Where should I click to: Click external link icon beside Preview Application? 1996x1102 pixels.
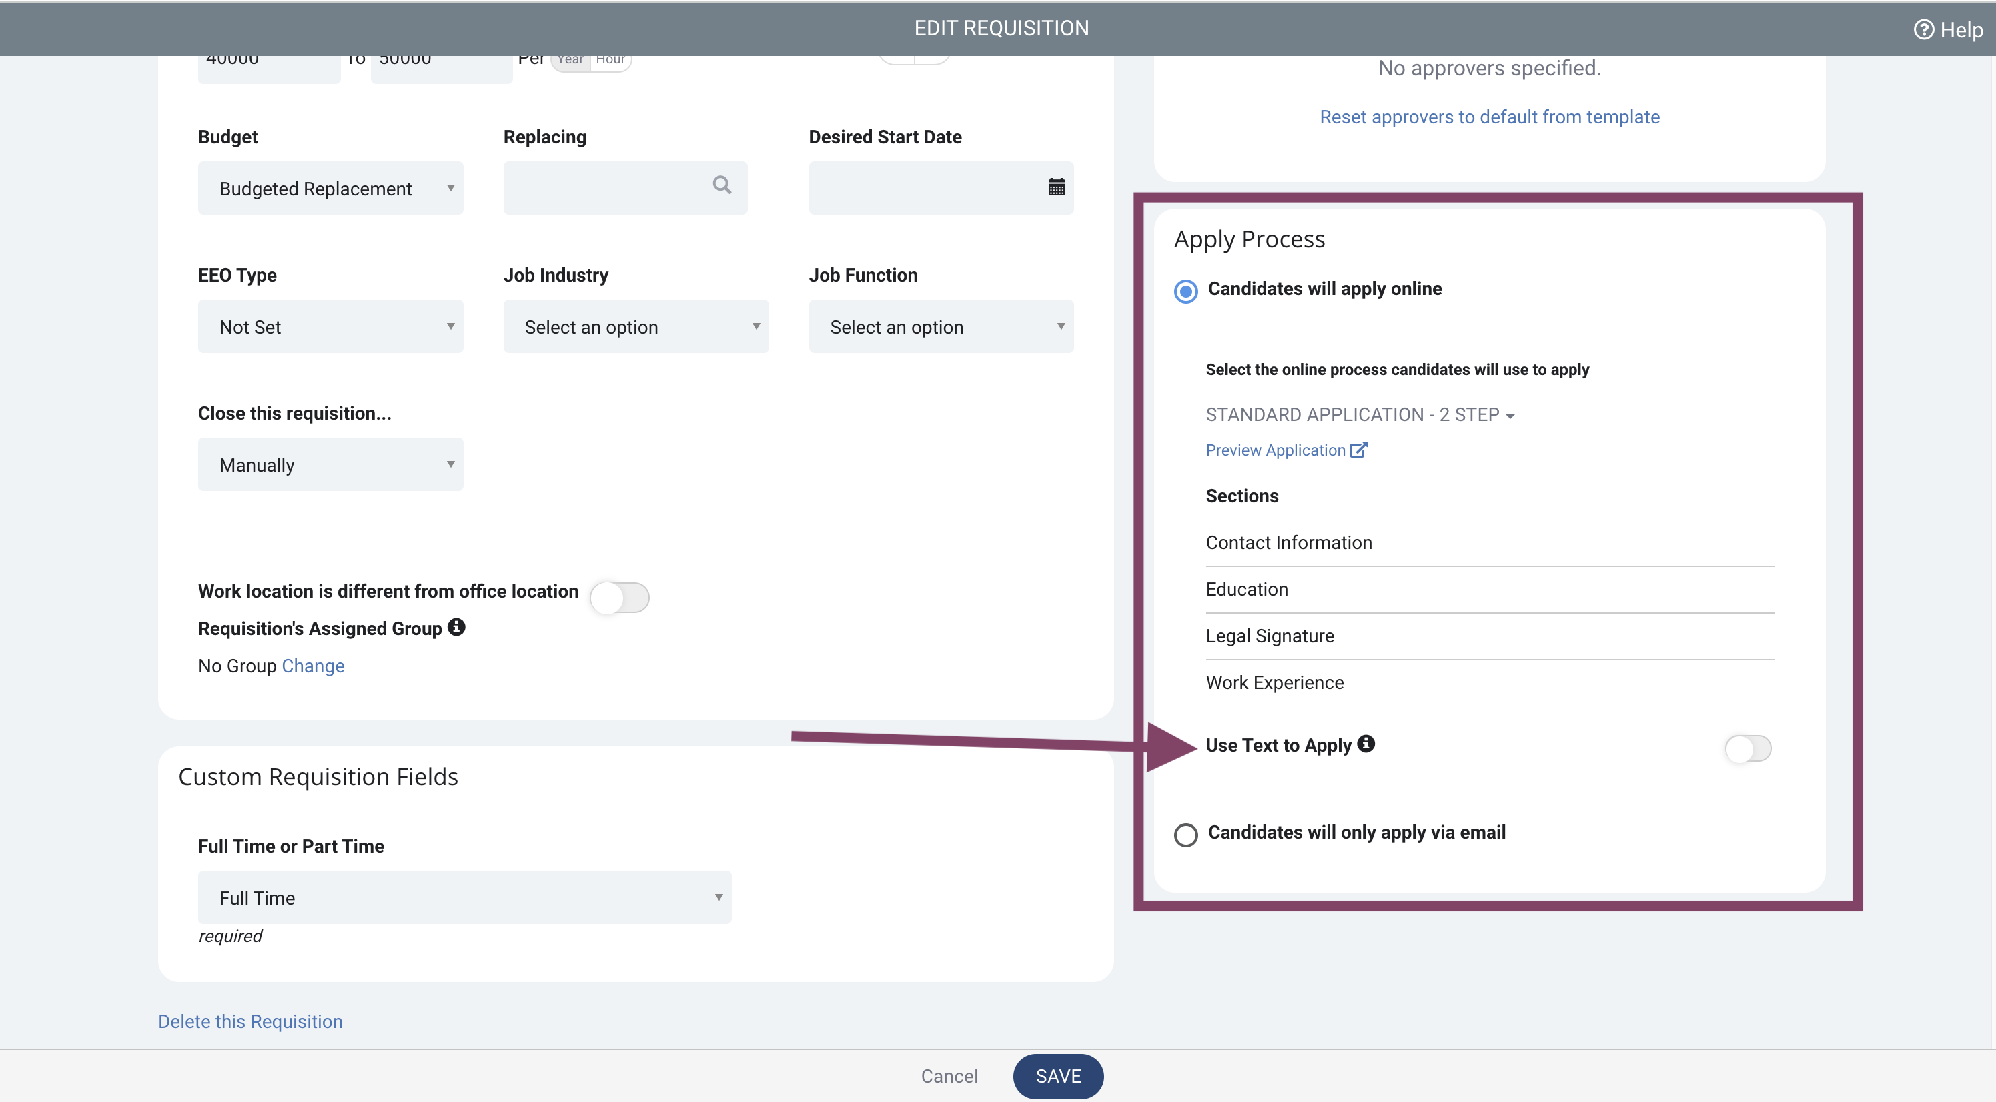point(1358,450)
